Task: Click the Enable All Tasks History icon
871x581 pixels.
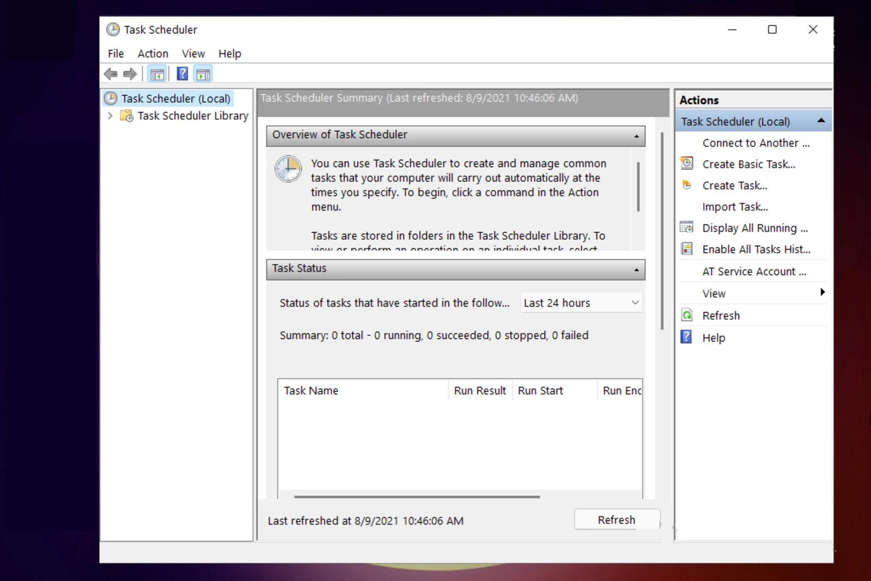Action: [687, 249]
